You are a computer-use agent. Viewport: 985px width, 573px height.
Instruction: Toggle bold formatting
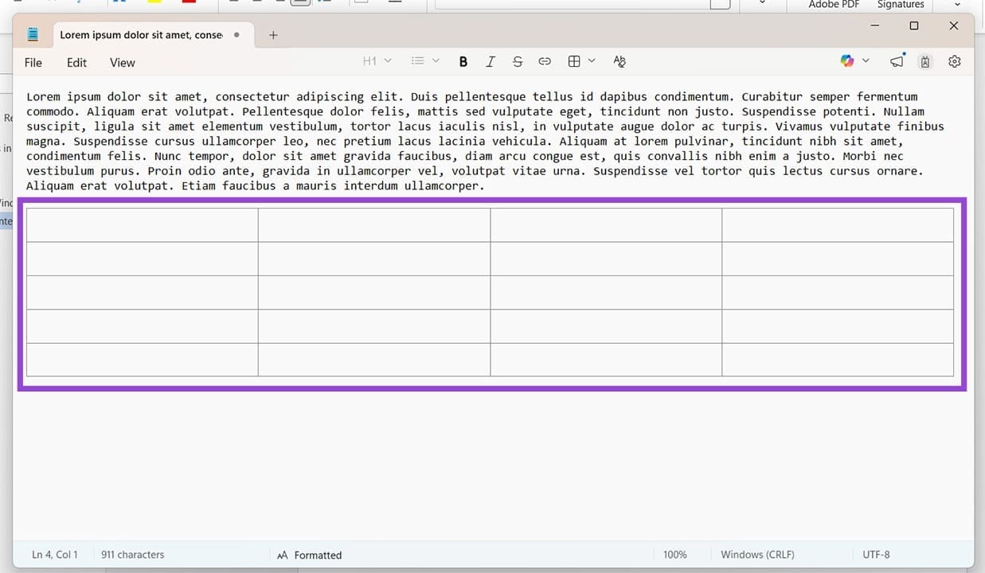(x=463, y=61)
